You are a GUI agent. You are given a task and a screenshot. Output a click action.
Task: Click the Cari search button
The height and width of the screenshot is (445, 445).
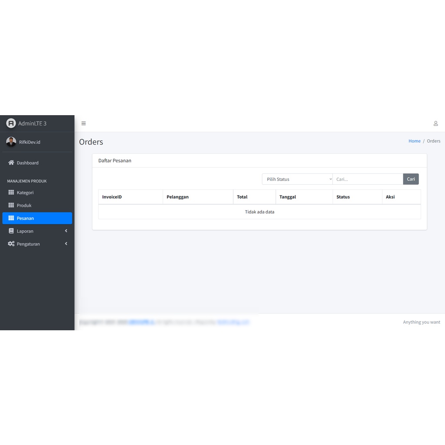point(411,179)
